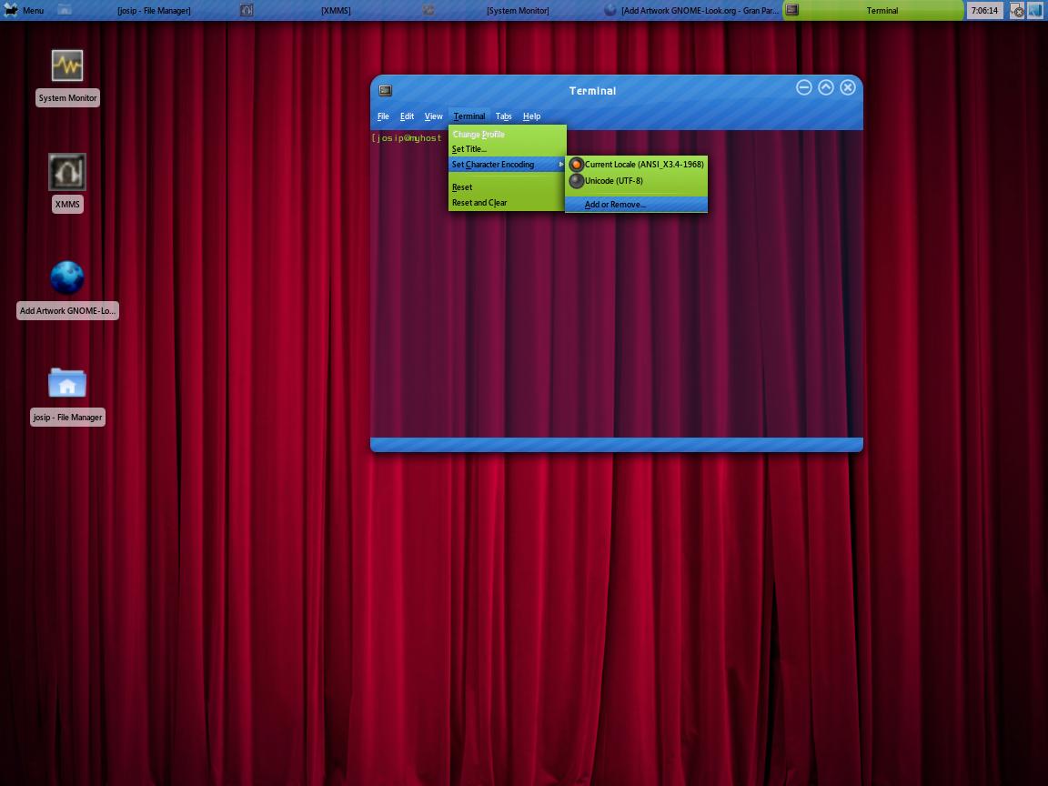Viewport: 1048px width, 786px height.
Task: Open the Help menu in Terminal
Action: pos(532,116)
